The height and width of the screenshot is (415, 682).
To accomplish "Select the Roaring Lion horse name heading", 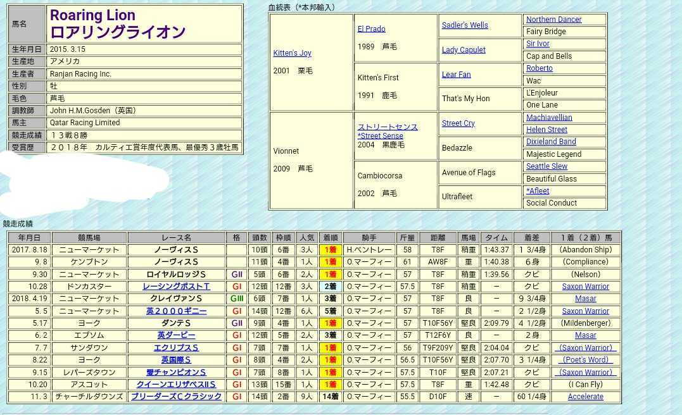I will (92, 15).
